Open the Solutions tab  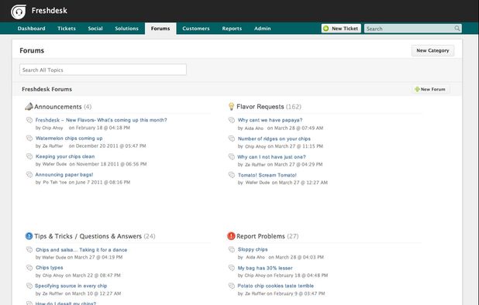tap(127, 29)
